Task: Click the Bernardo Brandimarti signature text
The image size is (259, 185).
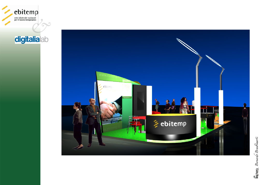Action: (x=256, y=151)
